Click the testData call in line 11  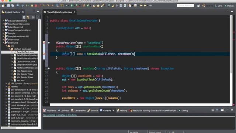[x=93, y=54]
